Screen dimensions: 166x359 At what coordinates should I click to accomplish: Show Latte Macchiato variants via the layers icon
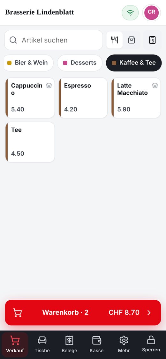pos(155,86)
